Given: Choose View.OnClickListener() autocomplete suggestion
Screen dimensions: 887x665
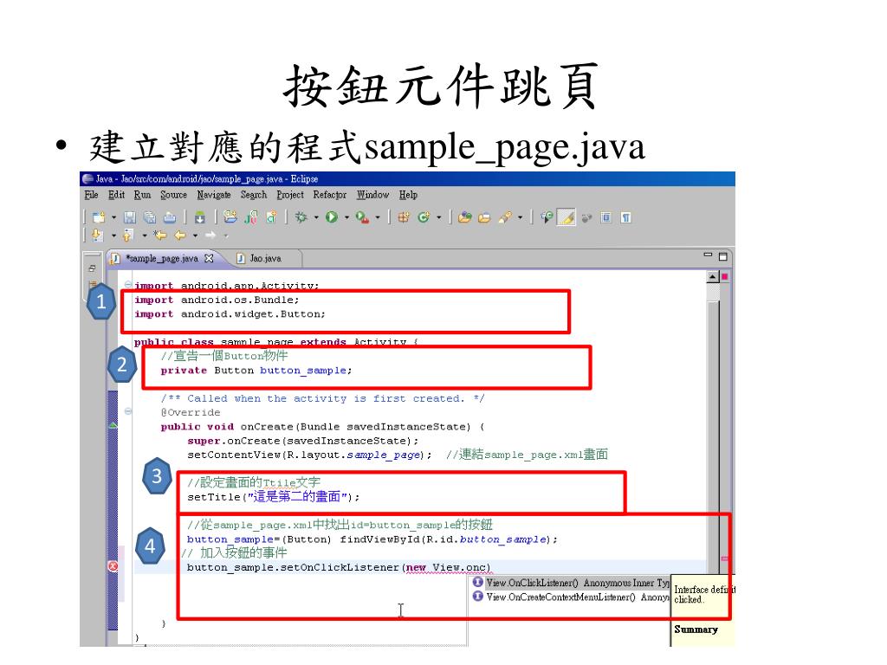Looking at the screenshot, I should tap(569, 583).
